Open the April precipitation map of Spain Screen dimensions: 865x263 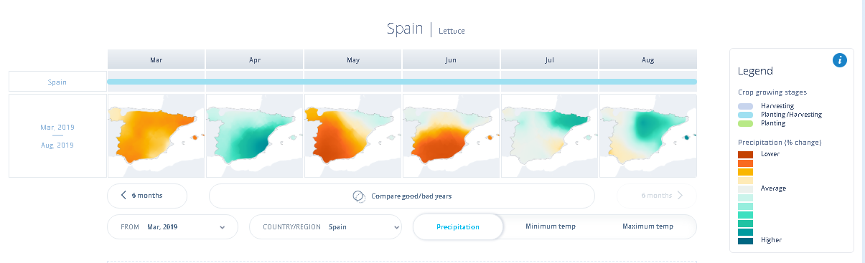pyautogui.click(x=255, y=135)
